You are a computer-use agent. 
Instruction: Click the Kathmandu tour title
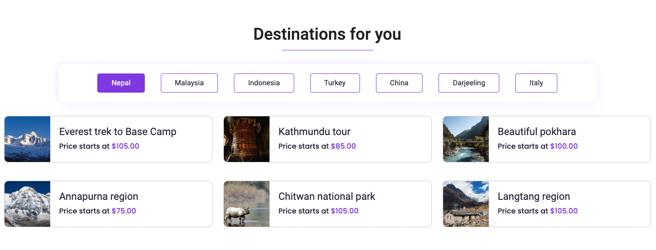click(x=314, y=132)
